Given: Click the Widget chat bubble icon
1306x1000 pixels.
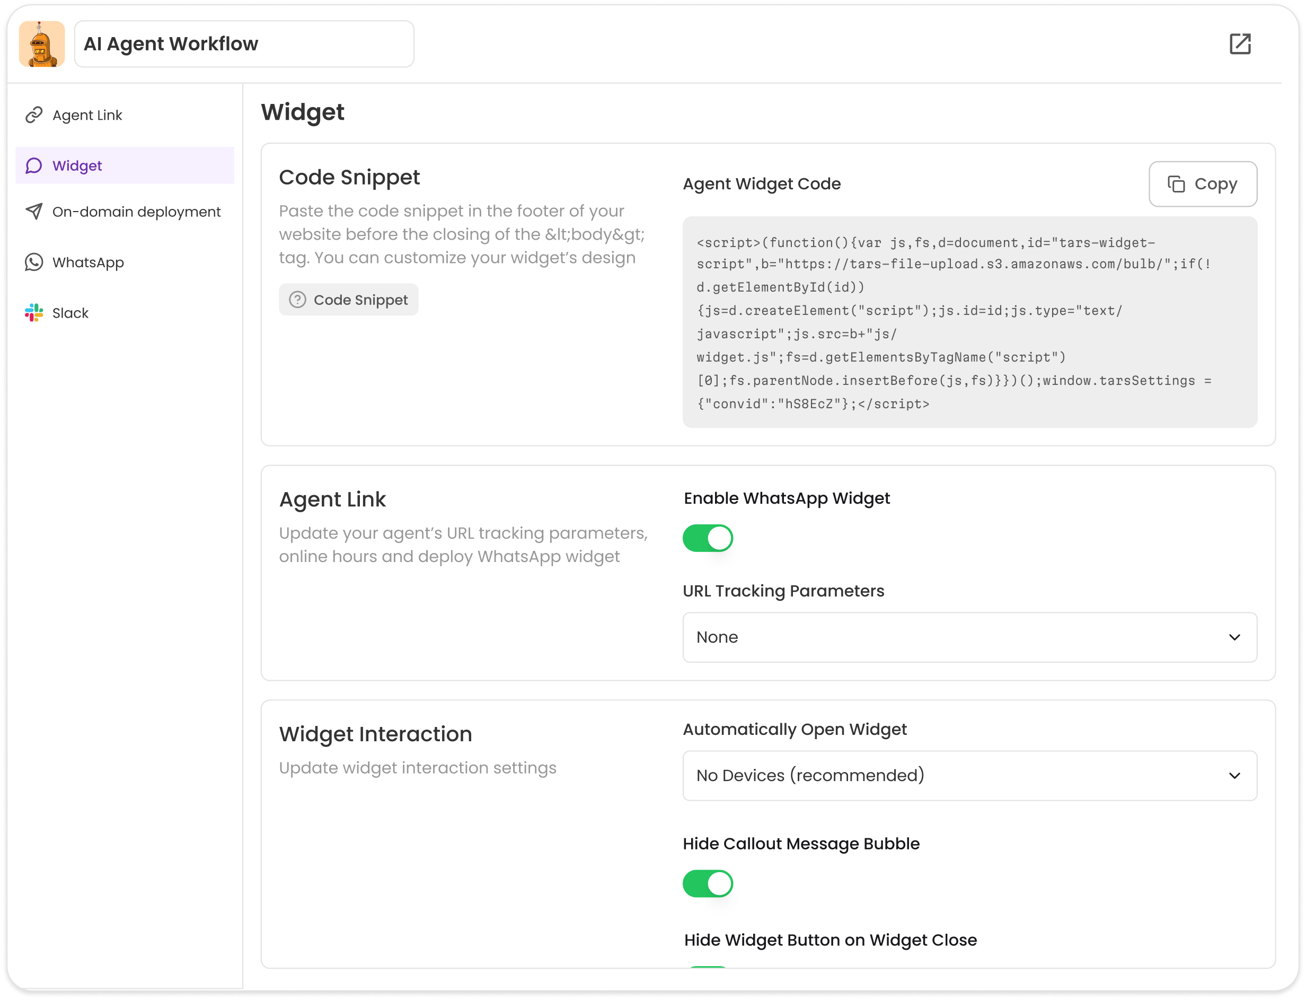Looking at the screenshot, I should point(34,165).
